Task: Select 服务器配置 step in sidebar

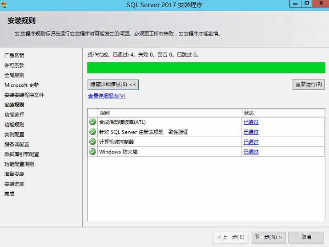Action: point(17,144)
